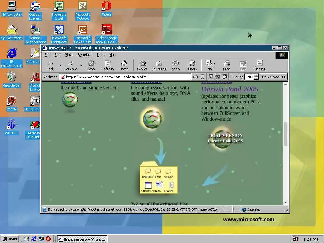Open the Favorites menu

click(x=84, y=55)
